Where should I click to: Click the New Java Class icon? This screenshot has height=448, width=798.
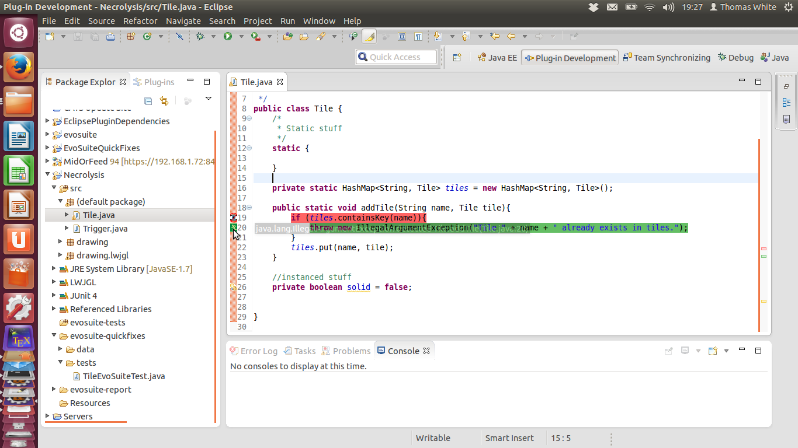click(x=147, y=36)
